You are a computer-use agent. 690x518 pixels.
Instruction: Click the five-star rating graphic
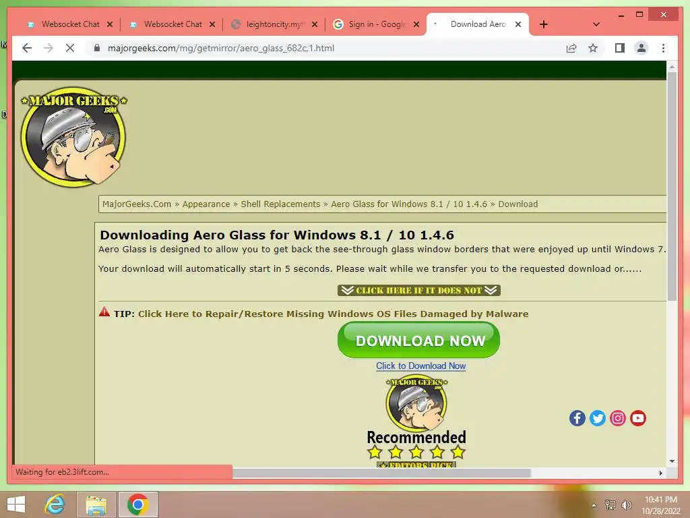(416, 452)
